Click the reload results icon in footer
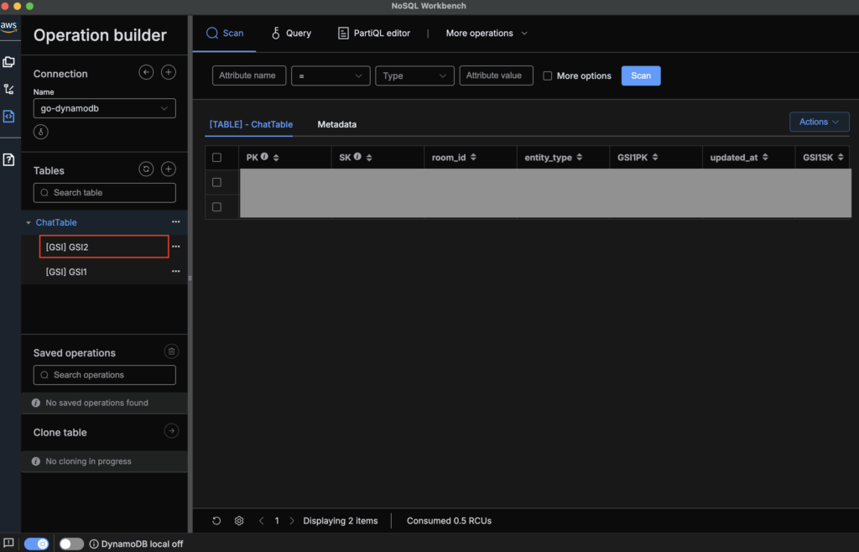 tap(216, 521)
